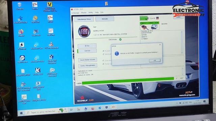The width and height of the screenshot is (216, 121).
Task: Open the Autocom Trucks desktop shortcut
Action: [37, 59]
